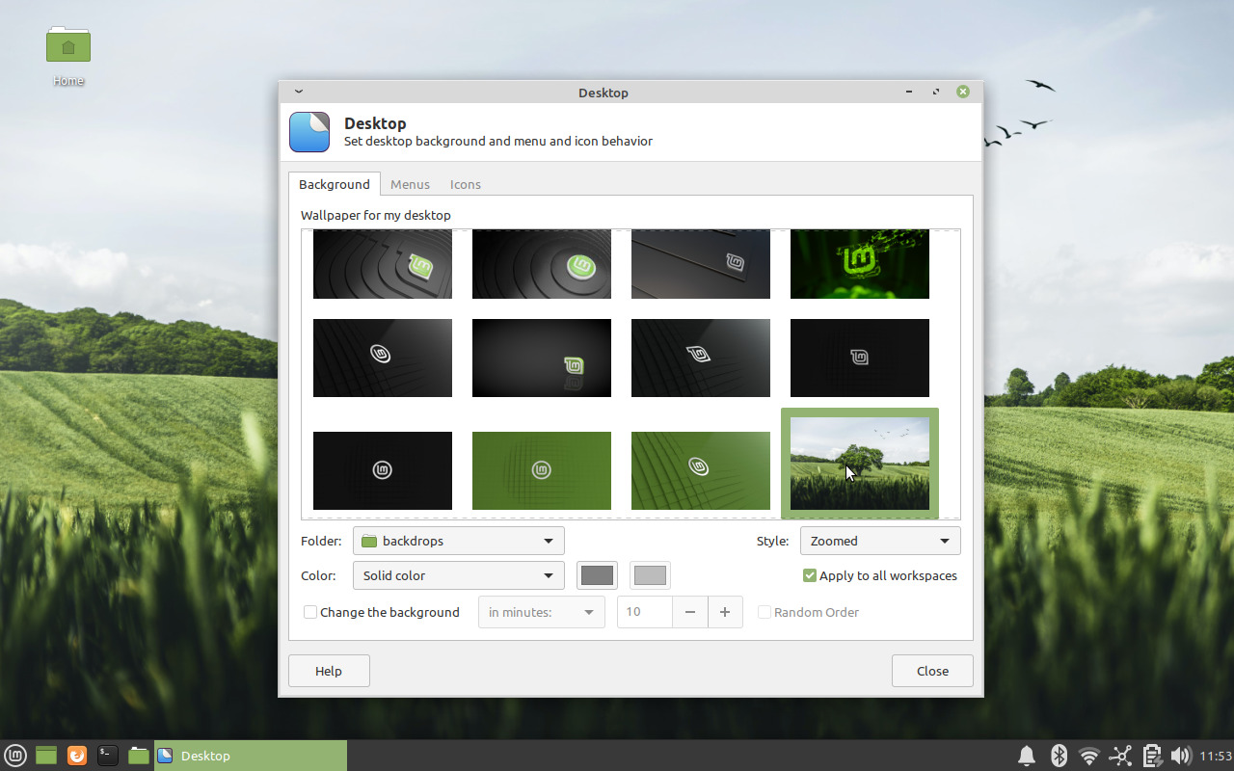Open the 'in minutes' interval dropdown
Screen dimensions: 1234x771
click(542, 612)
